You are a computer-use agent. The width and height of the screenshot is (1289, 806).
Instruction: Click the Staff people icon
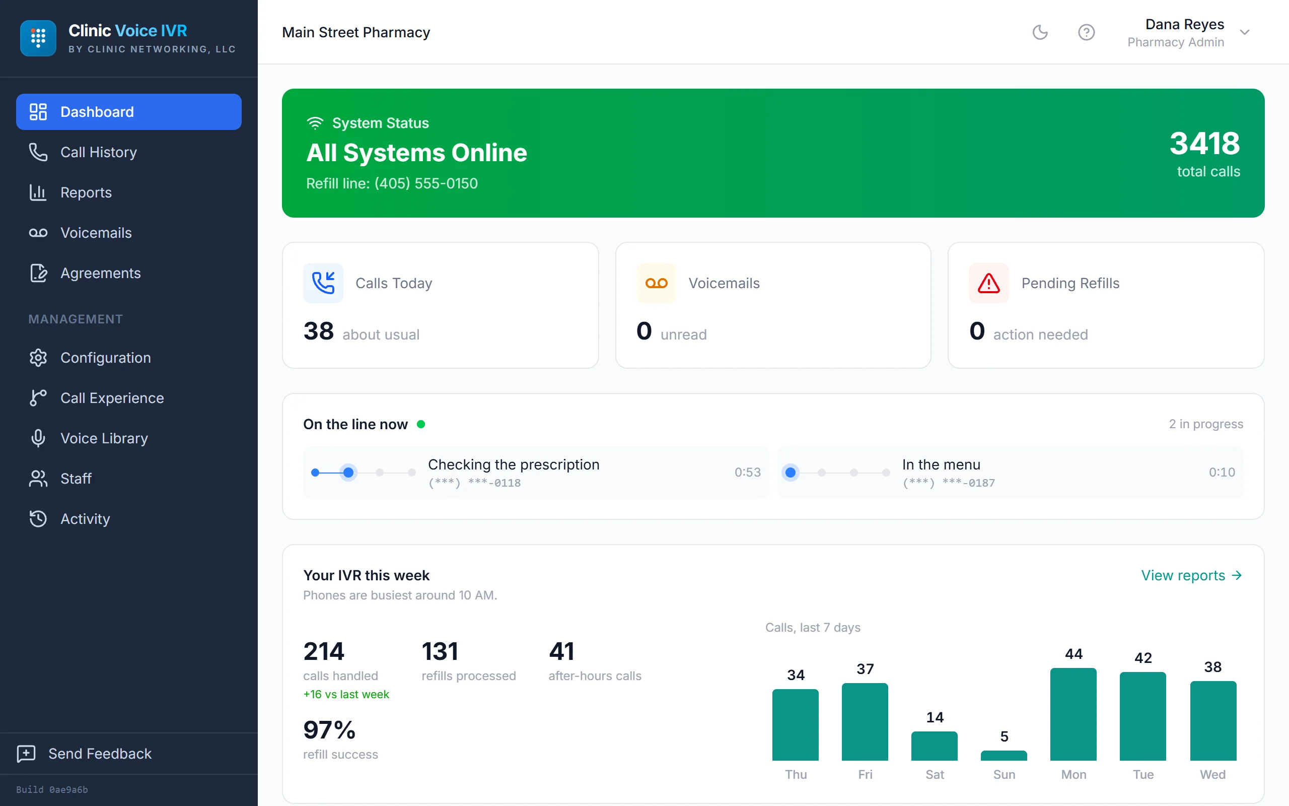(38, 479)
